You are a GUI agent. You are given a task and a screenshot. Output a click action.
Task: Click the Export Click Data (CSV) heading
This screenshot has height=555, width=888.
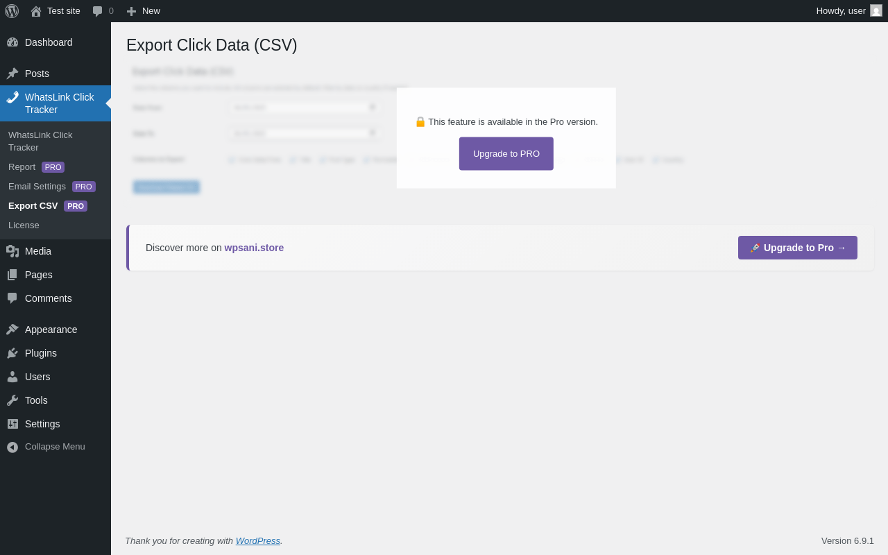[212, 45]
